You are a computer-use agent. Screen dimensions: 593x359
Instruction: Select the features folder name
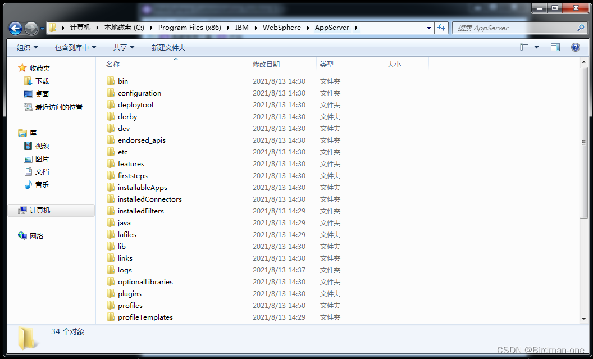pyautogui.click(x=131, y=164)
